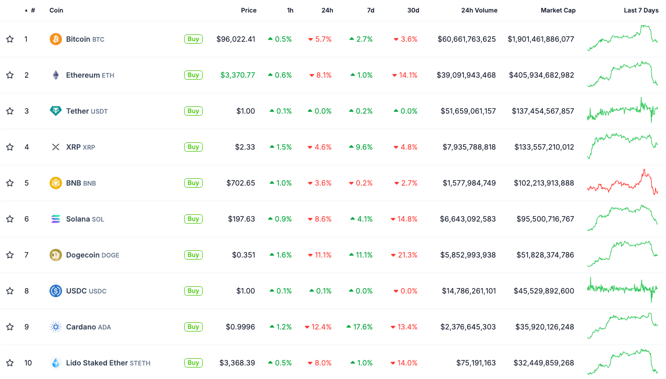The image size is (666, 379).
Task: Click Buy button for Tether
Action: point(193,111)
